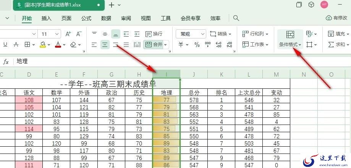Align text left horizontally
Screen dimensions: 351x168
point(94,45)
